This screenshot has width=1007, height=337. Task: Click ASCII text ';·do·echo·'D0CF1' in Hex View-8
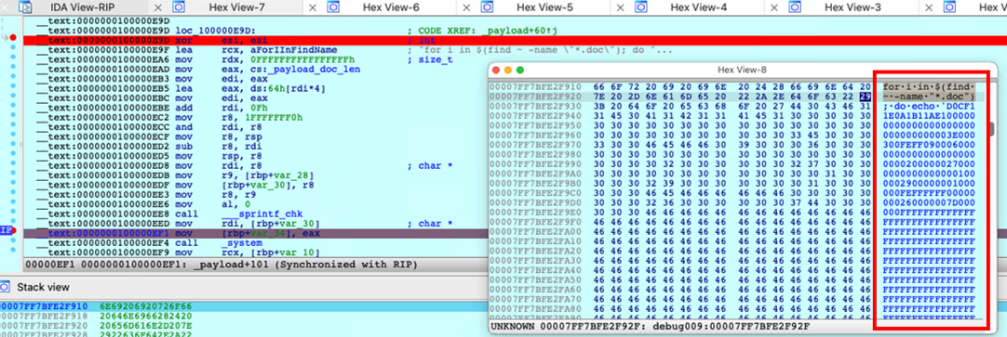pyautogui.click(x=929, y=107)
